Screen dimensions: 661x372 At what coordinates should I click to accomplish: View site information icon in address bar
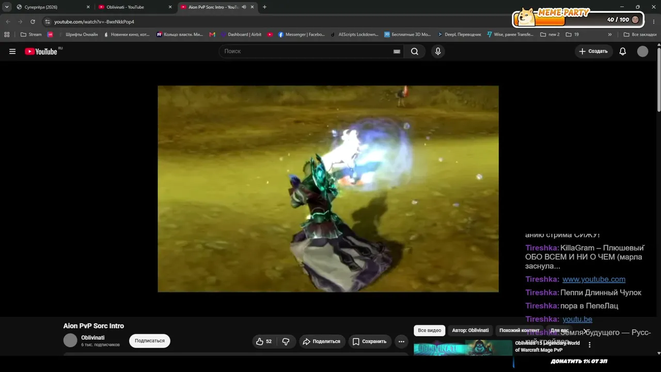pos(48,22)
